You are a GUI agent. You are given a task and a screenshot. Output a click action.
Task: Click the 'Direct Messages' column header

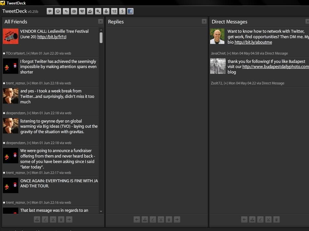coord(229,22)
